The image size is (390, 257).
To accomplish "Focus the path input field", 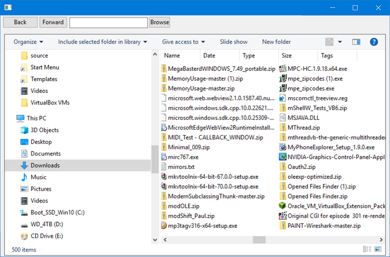I will point(108,23).
